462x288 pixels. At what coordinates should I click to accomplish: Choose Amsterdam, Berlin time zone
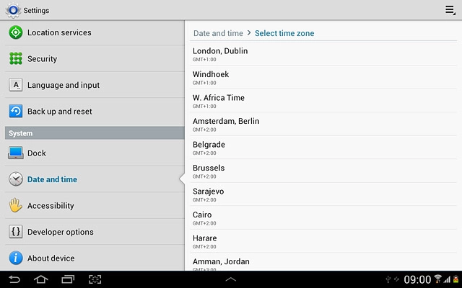(x=323, y=125)
